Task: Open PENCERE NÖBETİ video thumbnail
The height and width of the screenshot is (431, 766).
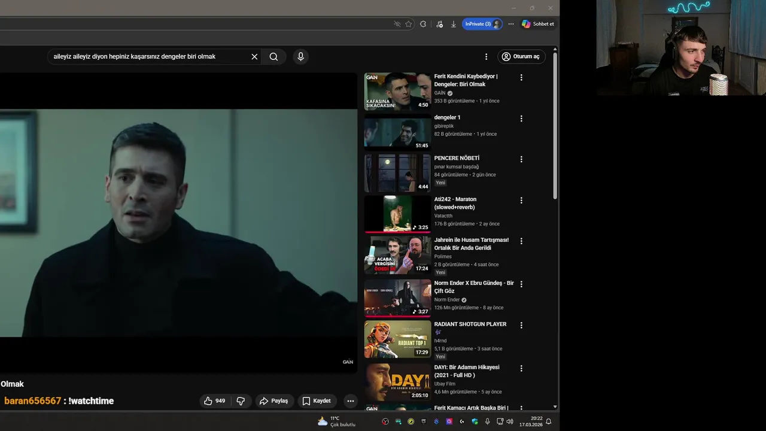Action: 397,174
